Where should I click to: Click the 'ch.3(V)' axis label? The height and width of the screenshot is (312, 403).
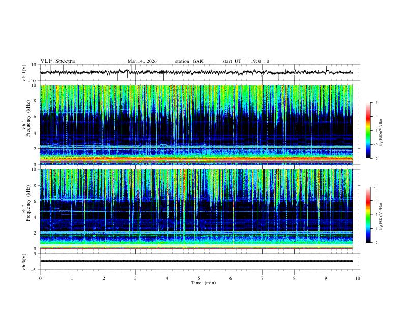coord(24,262)
